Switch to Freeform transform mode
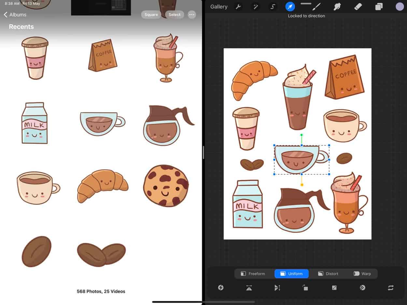The width and height of the screenshot is (407, 305). pyautogui.click(x=253, y=274)
